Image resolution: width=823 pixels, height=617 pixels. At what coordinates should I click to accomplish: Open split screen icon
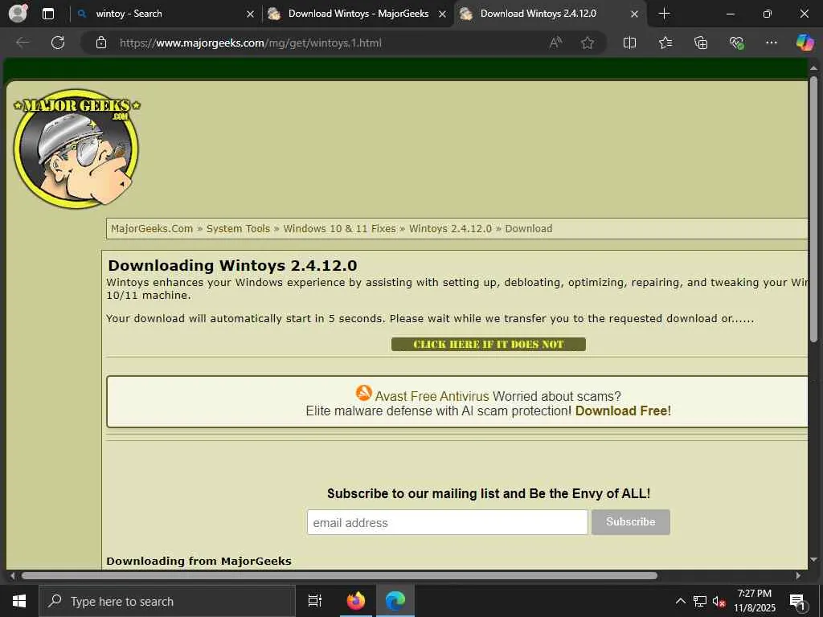[629, 43]
